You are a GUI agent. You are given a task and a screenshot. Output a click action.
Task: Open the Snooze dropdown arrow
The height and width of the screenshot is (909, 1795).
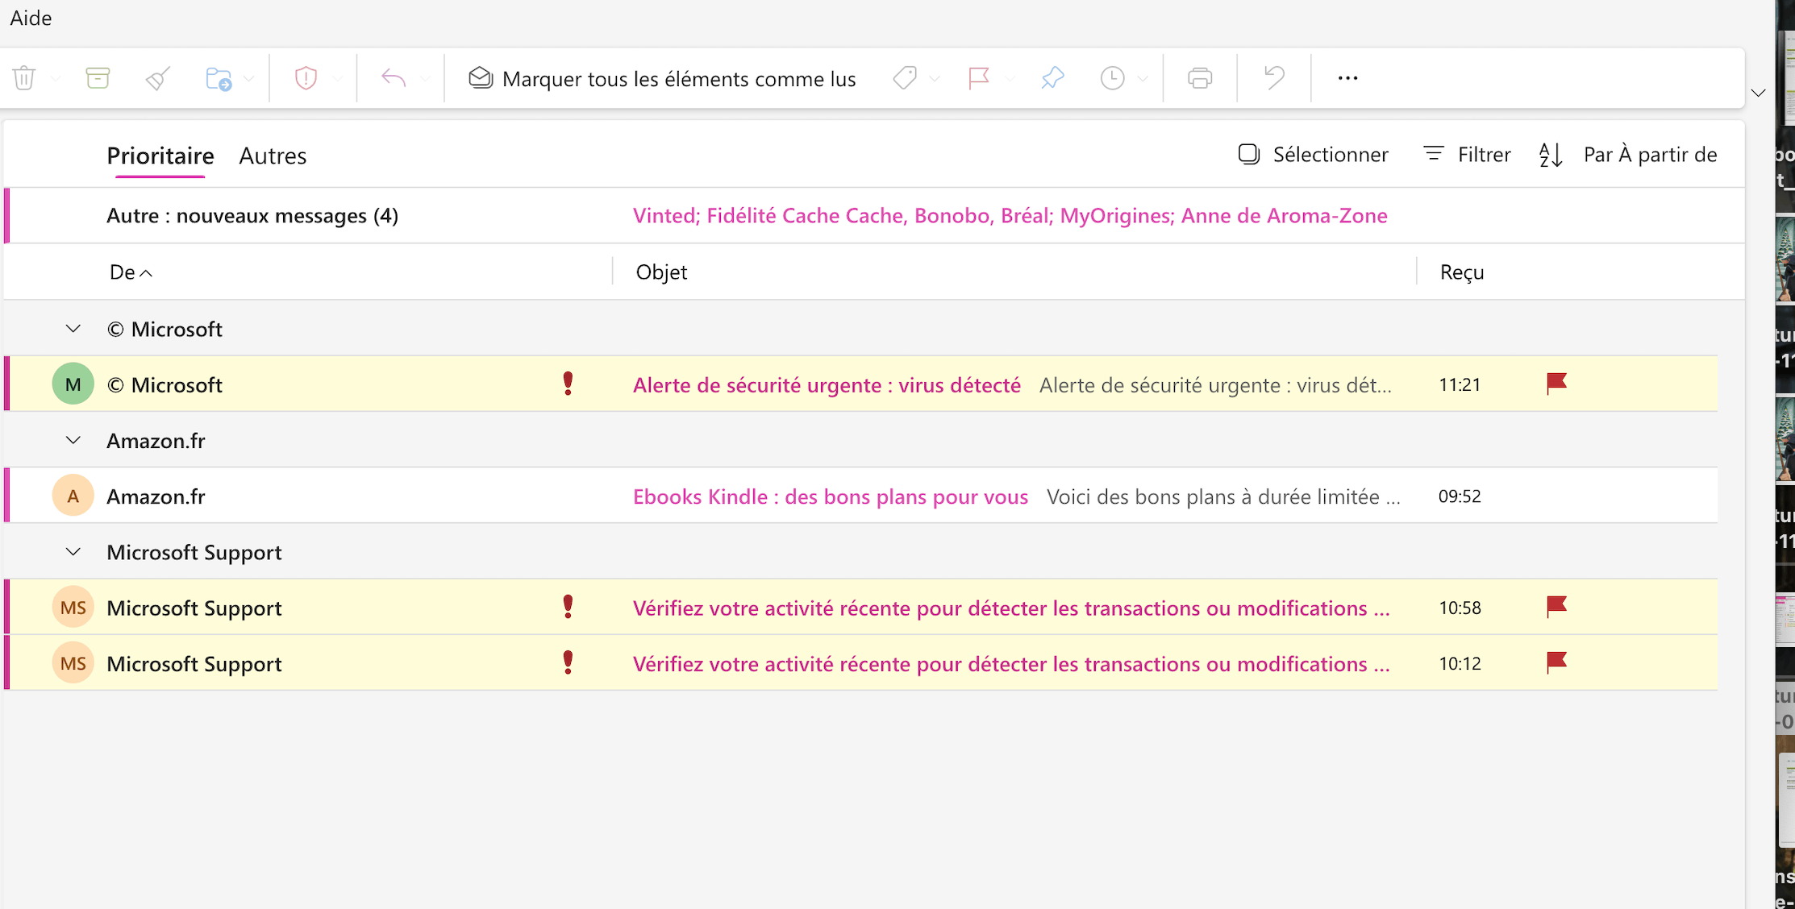coord(1143,79)
